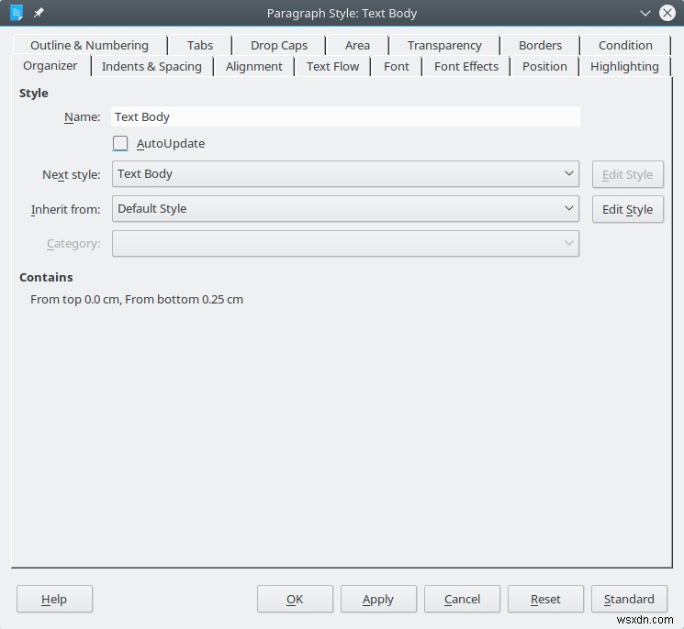Viewport: 684px width, 629px height.
Task: Click the title bar chevron-down arrow
Action: (645, 13)
